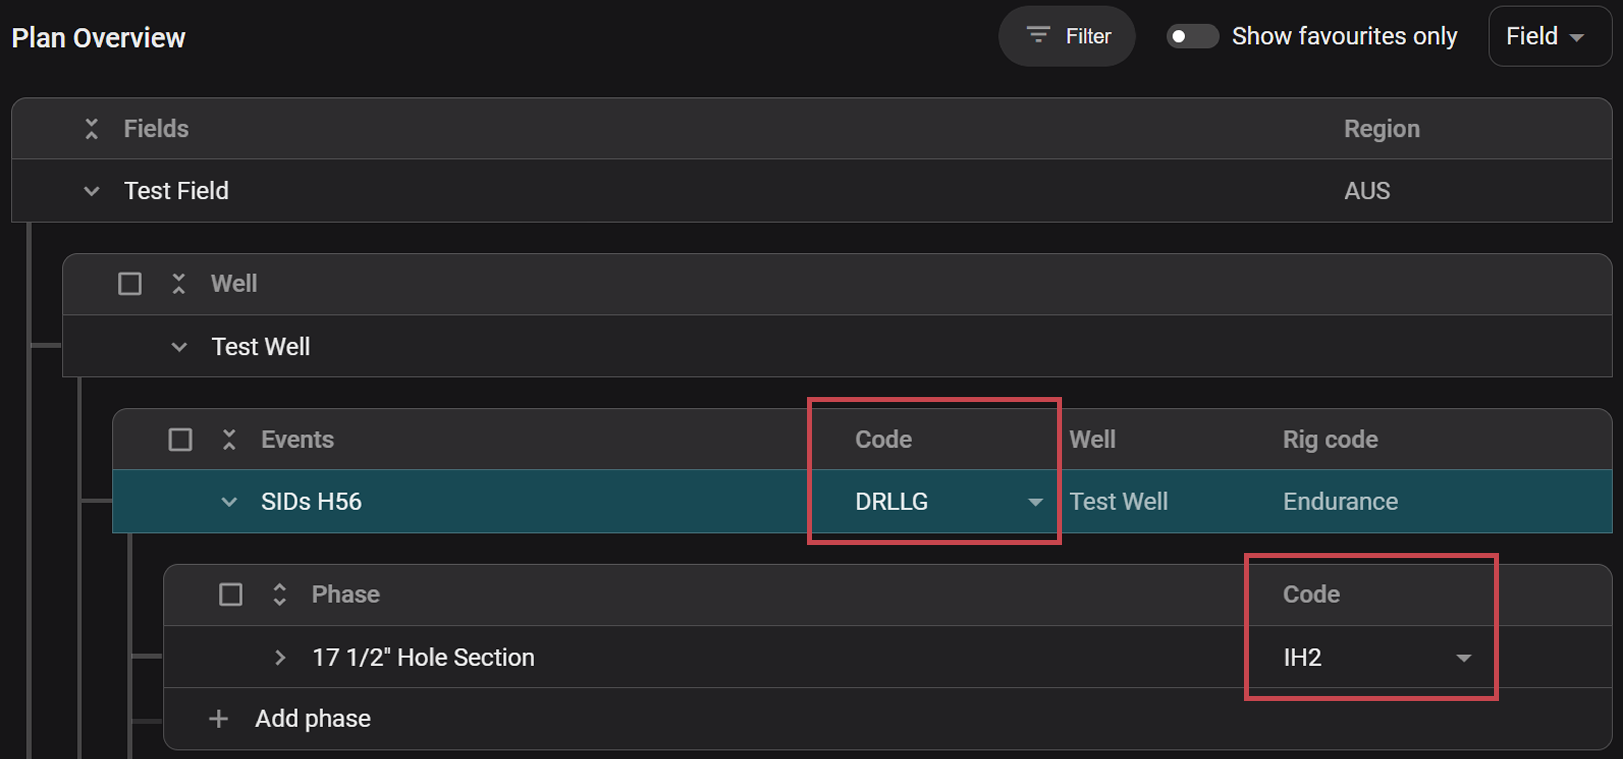
Task: Collapse the Test Well row
Action: [x=179, y=346]
